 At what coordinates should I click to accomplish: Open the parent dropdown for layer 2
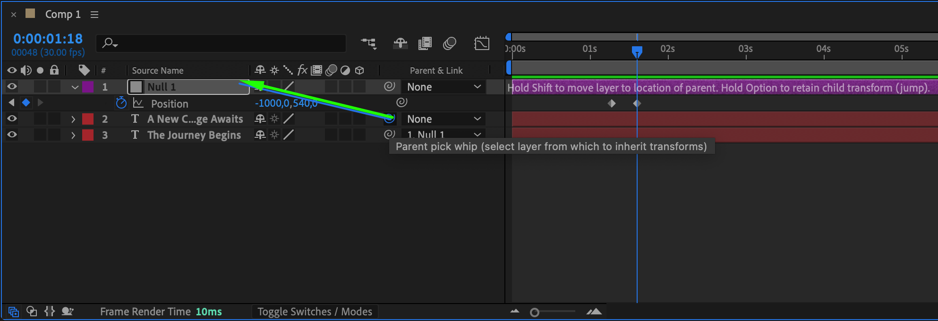coord(443,119)
